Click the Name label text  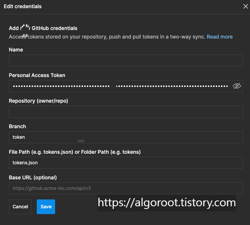point(16,50)
